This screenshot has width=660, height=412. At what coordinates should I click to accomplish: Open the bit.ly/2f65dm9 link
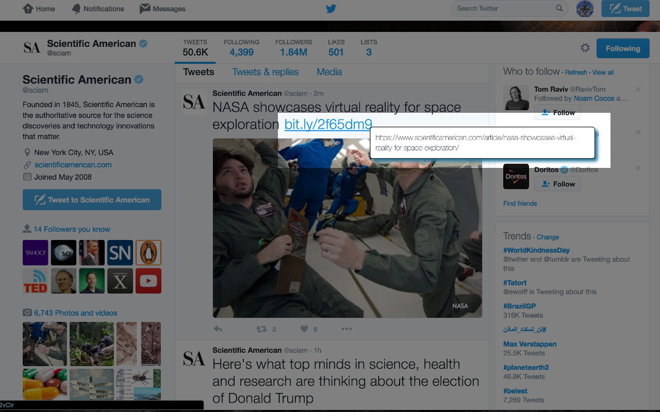click(328, 124)
